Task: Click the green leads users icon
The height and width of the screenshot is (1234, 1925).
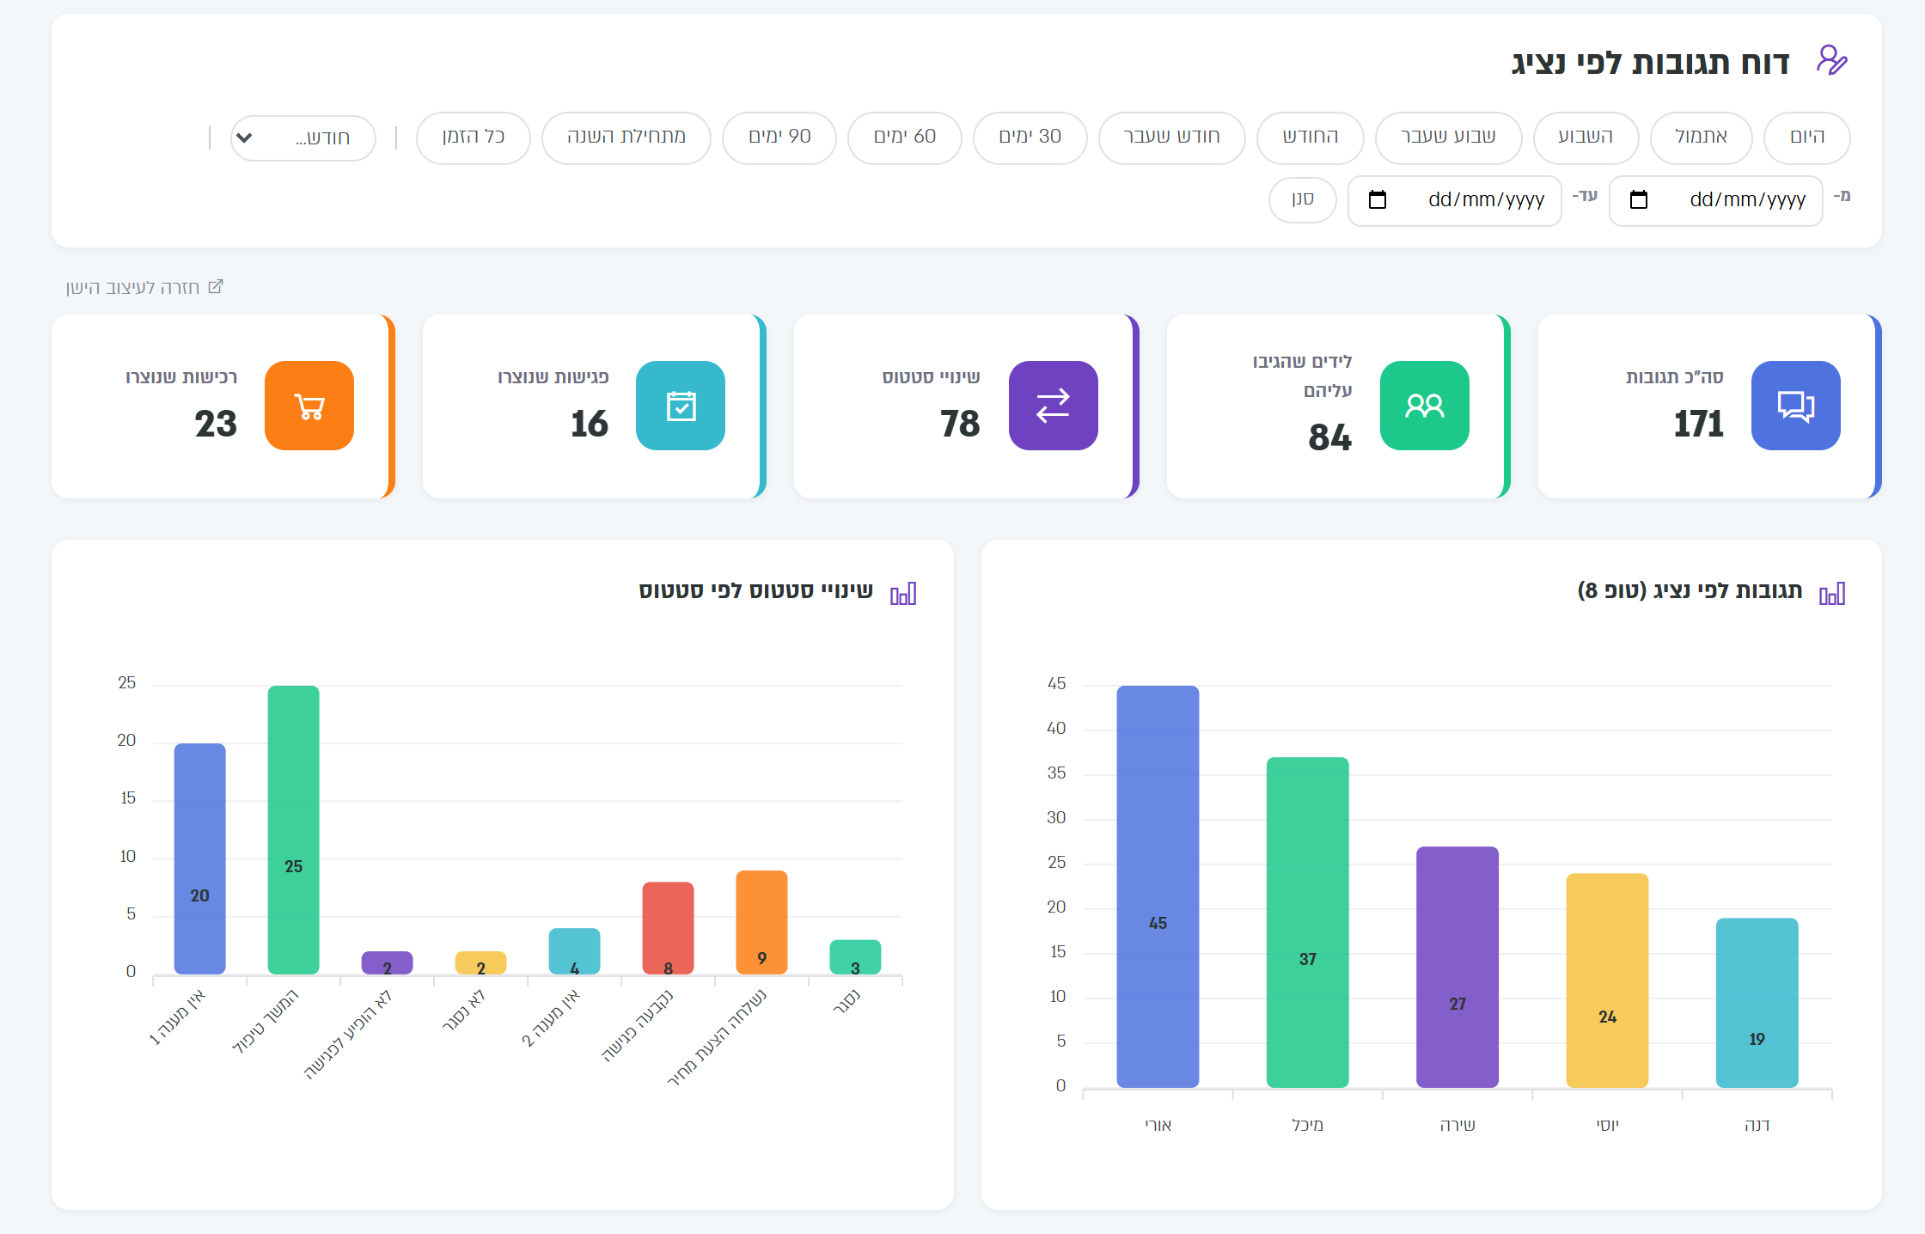Action: (1424, 406)
